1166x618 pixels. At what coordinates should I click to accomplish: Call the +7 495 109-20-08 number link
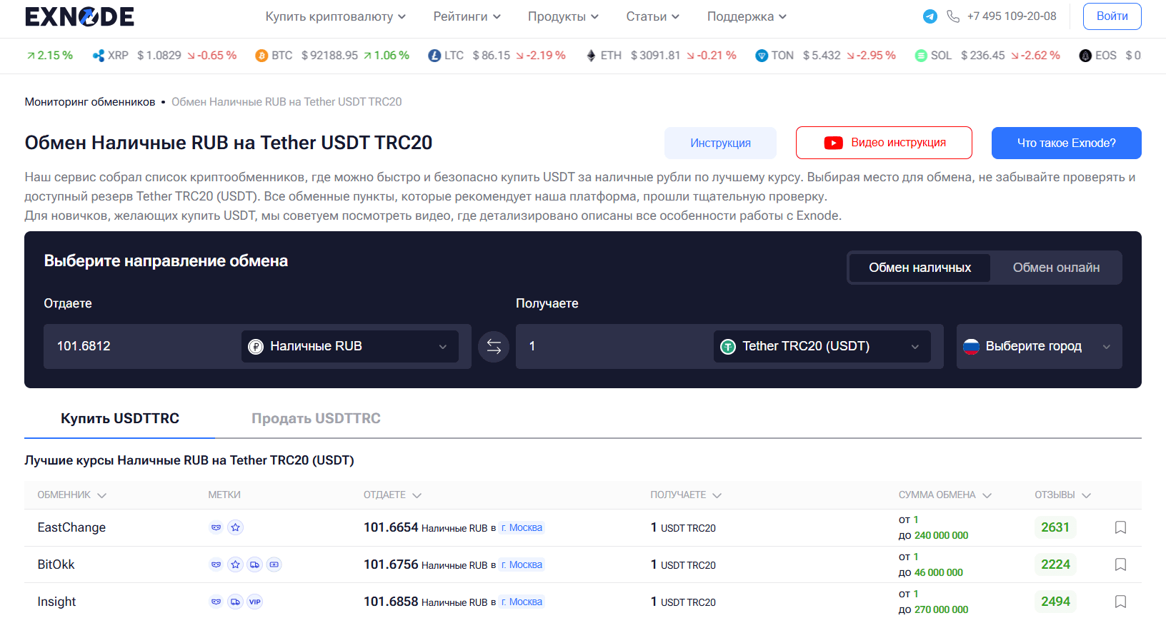click(x=1011, y=16)
